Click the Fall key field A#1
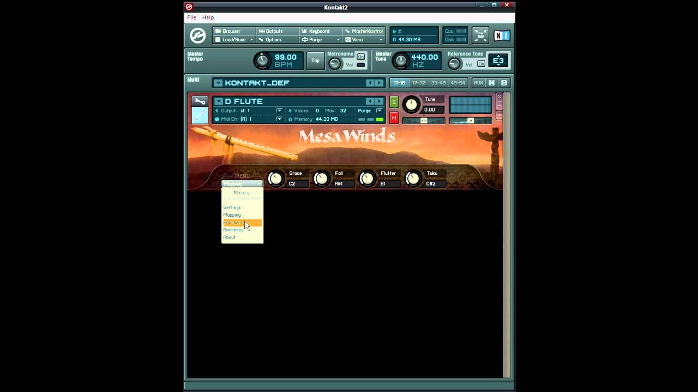The image size is (698, 392). (344, 184)
